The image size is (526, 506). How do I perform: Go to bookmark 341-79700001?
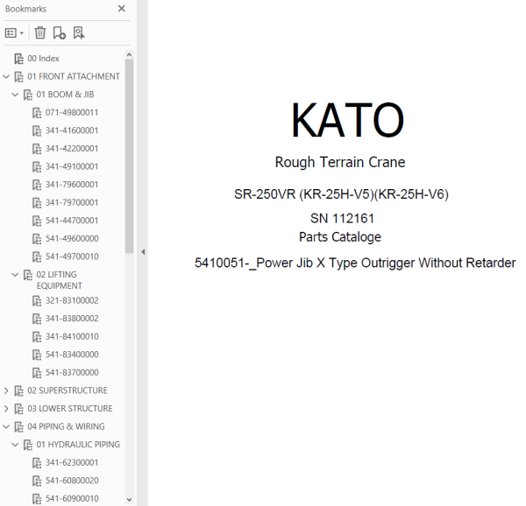tap(72, 202)
